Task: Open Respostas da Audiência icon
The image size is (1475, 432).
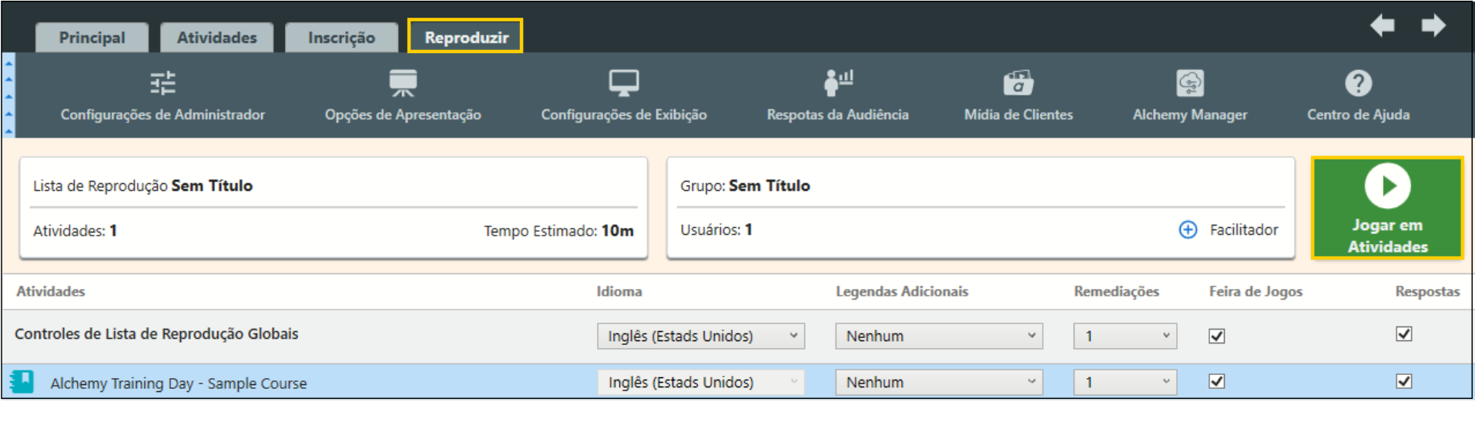Action: click(837, 83)
